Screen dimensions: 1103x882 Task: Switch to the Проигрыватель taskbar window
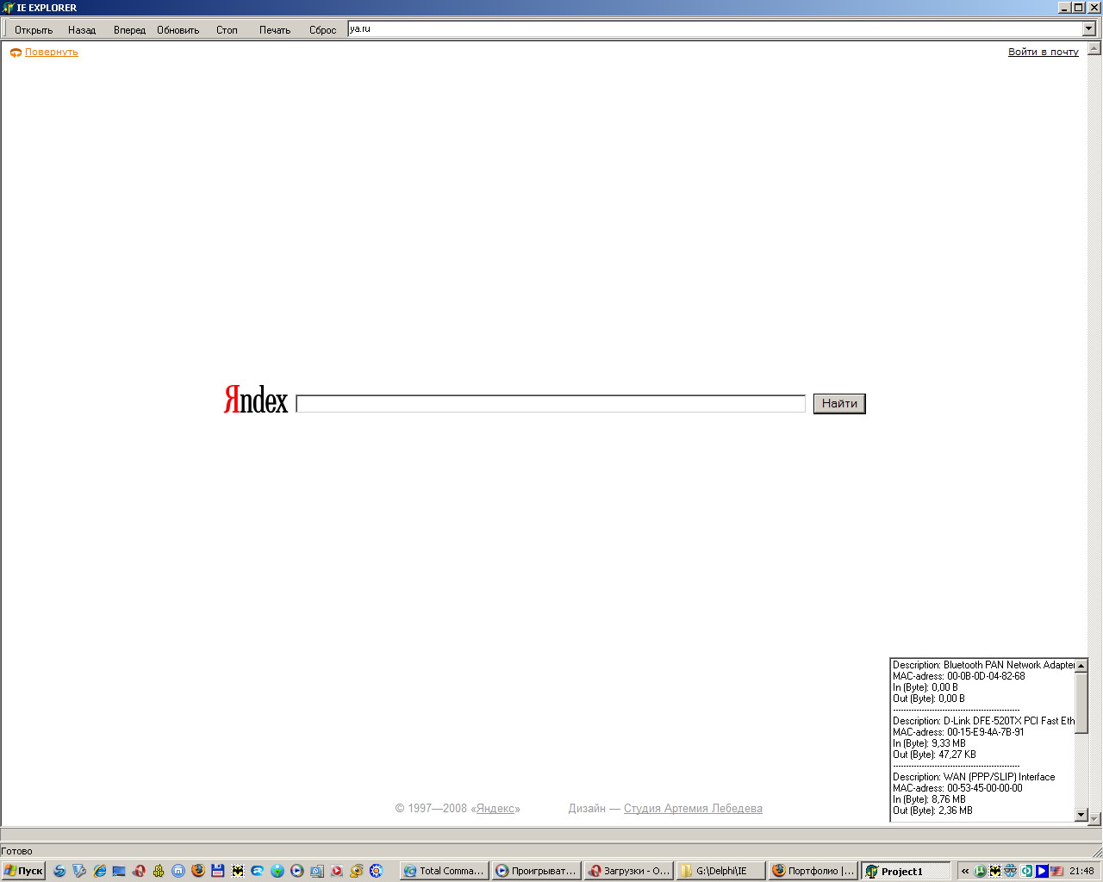pyautogui.click(x=537, y=871)
